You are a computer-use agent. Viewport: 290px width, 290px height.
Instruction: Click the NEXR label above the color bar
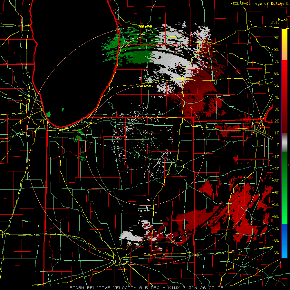pos(283,19)
